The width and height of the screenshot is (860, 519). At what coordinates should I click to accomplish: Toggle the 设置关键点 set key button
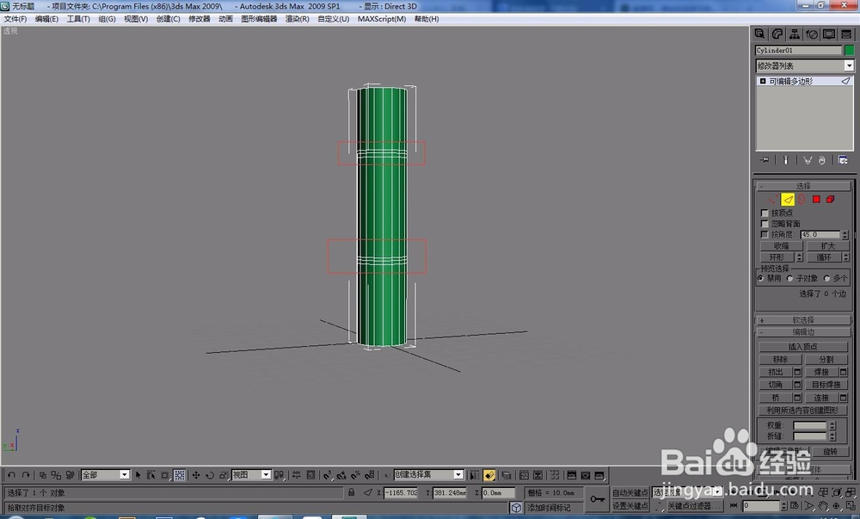630,506
